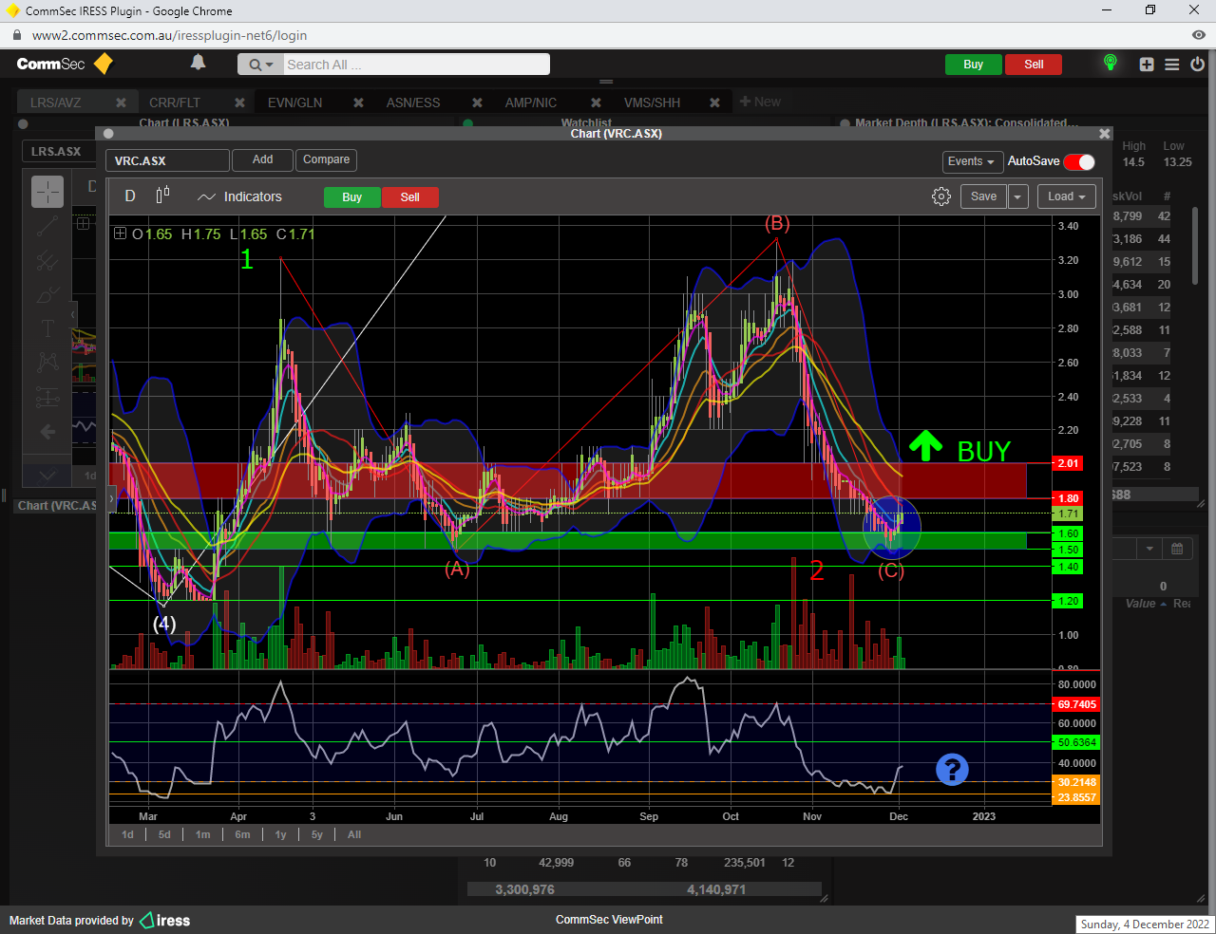Click the Indicators button

click(x=239, y=196)
